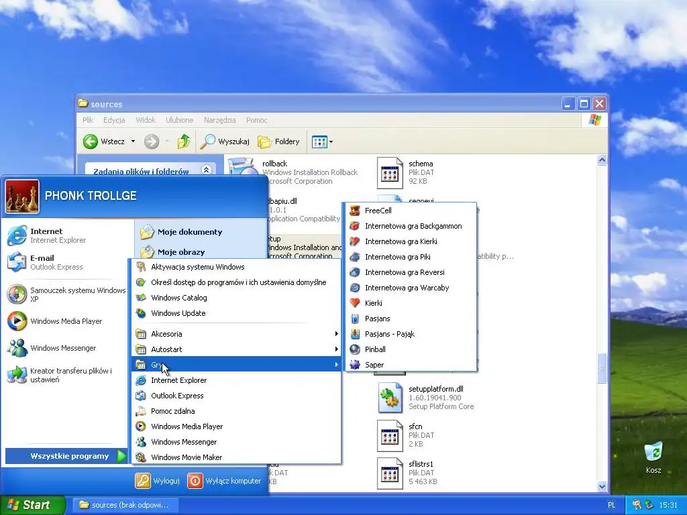This screenshot has width=687, height=515.
Task: Click the Up folder icon in toolbar
Action: [184, 141]
